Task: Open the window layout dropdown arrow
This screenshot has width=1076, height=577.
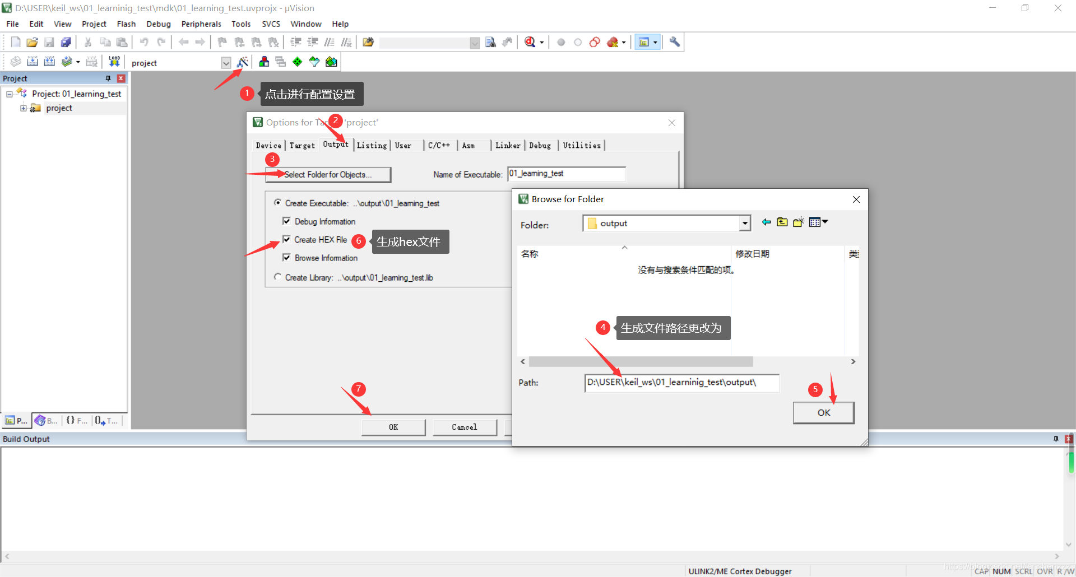Action: tap(655, 43)
